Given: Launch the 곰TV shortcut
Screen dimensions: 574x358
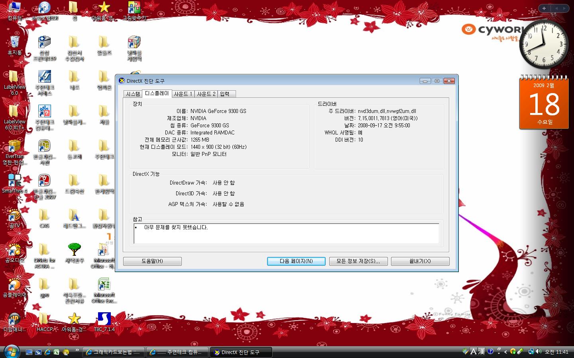Looking at the screenshot, I should coord(15,218).
